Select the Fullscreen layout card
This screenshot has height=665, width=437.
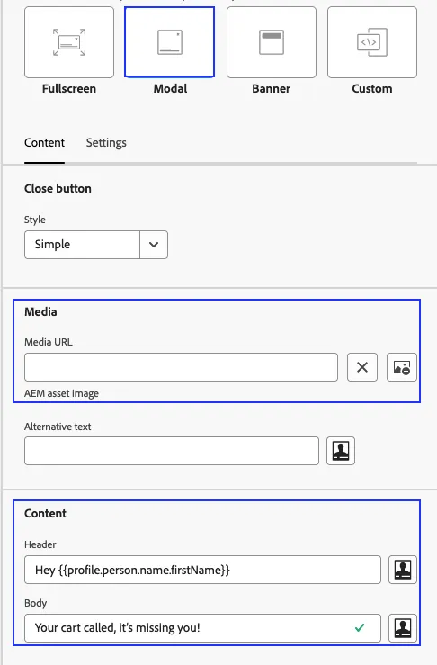click(69, 42)
